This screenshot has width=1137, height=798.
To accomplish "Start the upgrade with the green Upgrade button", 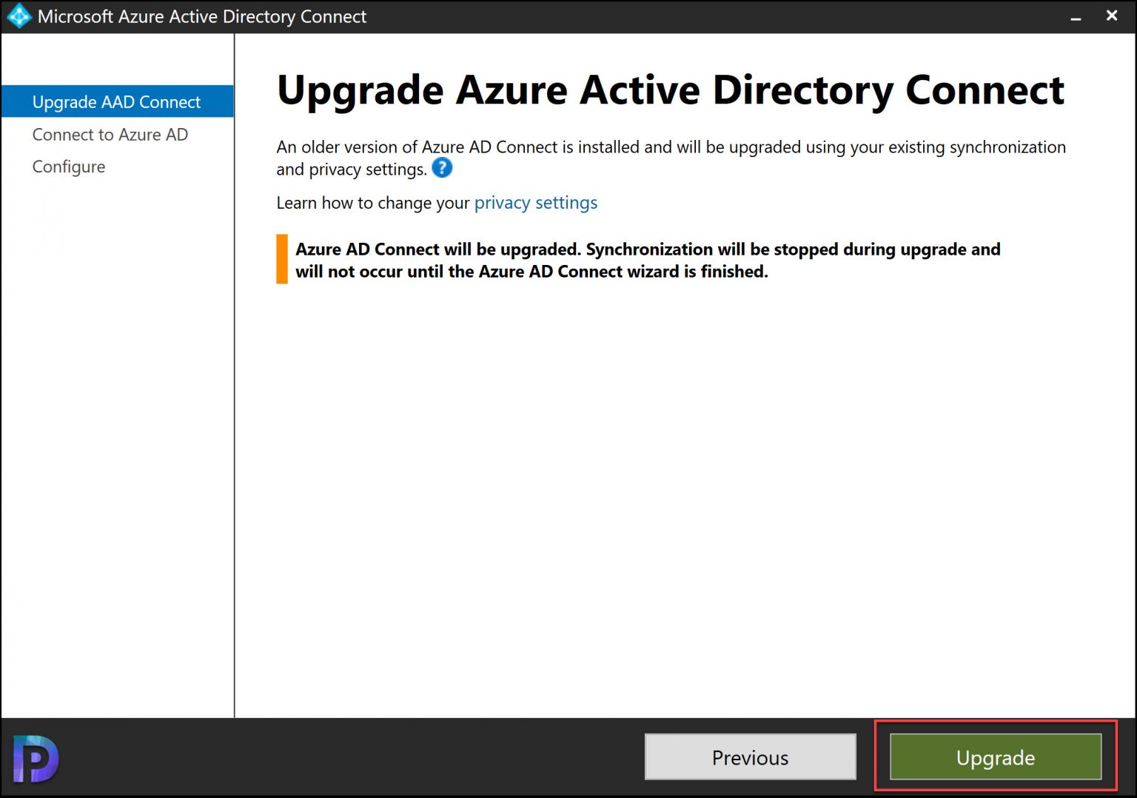I will coord(996,757).
